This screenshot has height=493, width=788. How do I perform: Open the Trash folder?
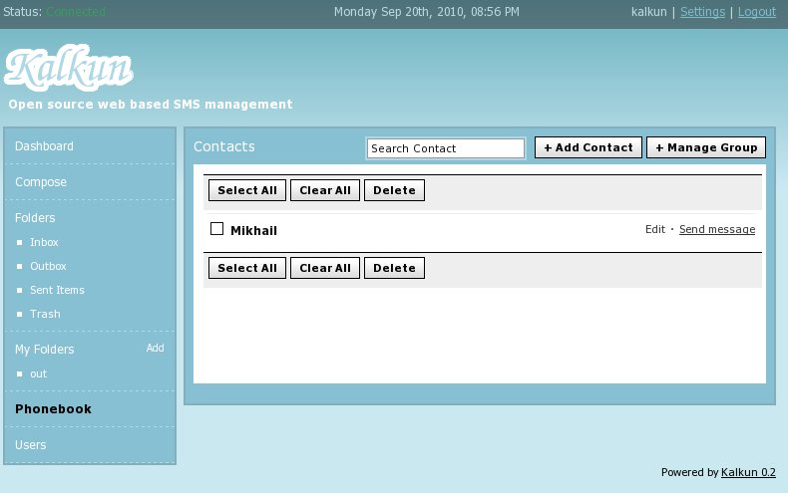(x=45, y=314)
